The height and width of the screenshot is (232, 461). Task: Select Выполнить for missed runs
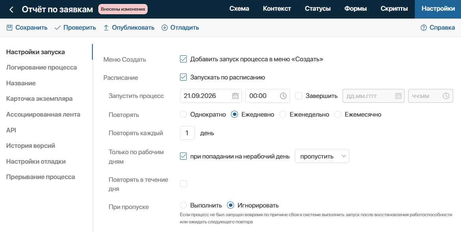pyautogui.click(x=183, y=205)
